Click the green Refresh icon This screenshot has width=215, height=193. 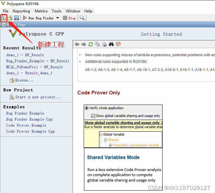click(x=91, y=44)
